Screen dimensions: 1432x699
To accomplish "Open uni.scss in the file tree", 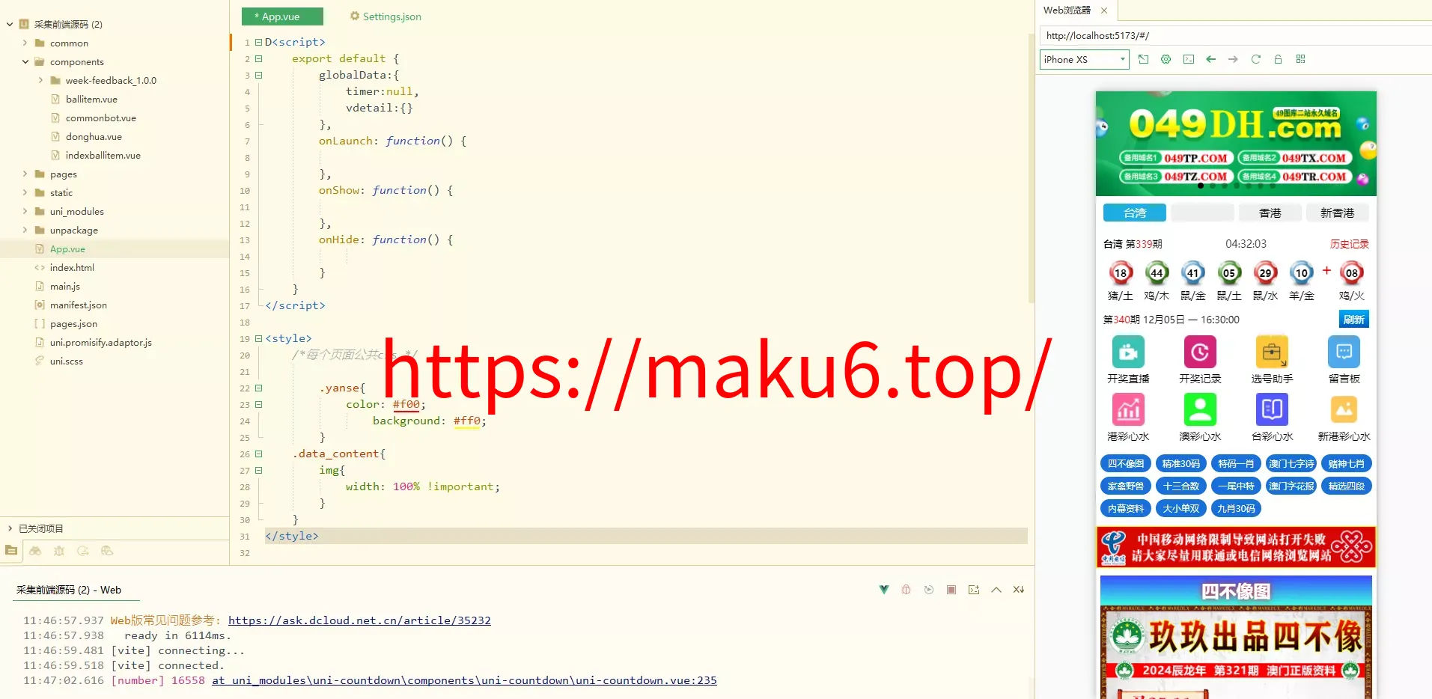I will (x=67, y=361).
